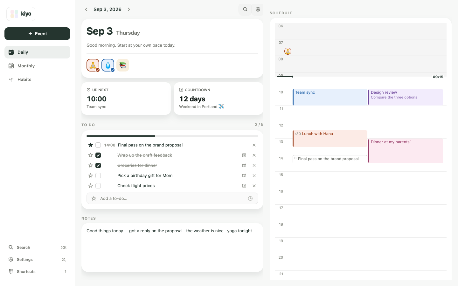The width and height of the screenshot is (458, 286).
Task: Open search with the magnifier icon
Action: click(245, 9)
